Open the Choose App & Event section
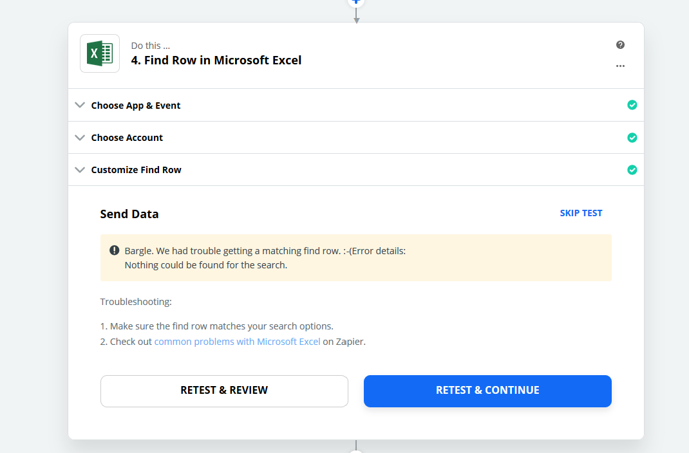Viewport: 689px width, 453px height. [x=356, y=106]
